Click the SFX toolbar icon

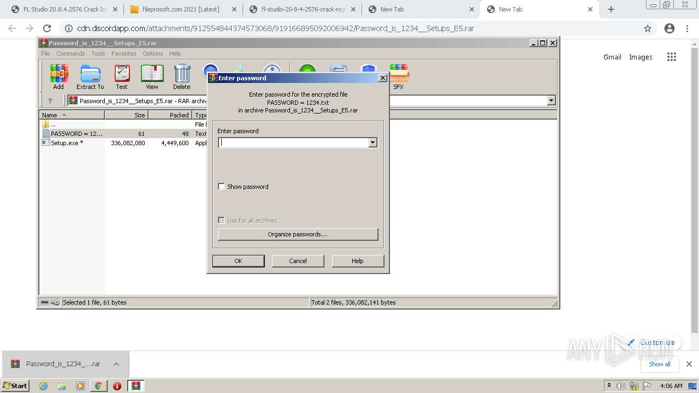[x=399, y=76]
